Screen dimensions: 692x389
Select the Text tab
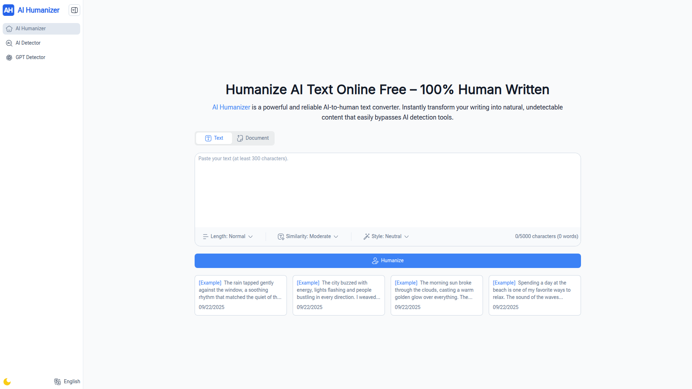[214, 138]
